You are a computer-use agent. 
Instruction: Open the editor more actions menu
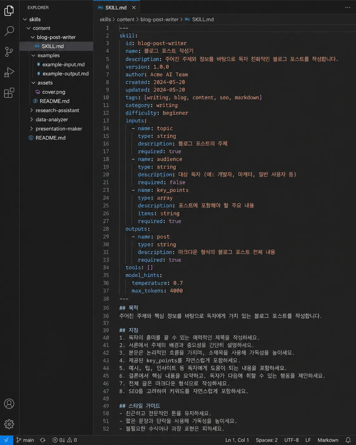pos(348,7)
